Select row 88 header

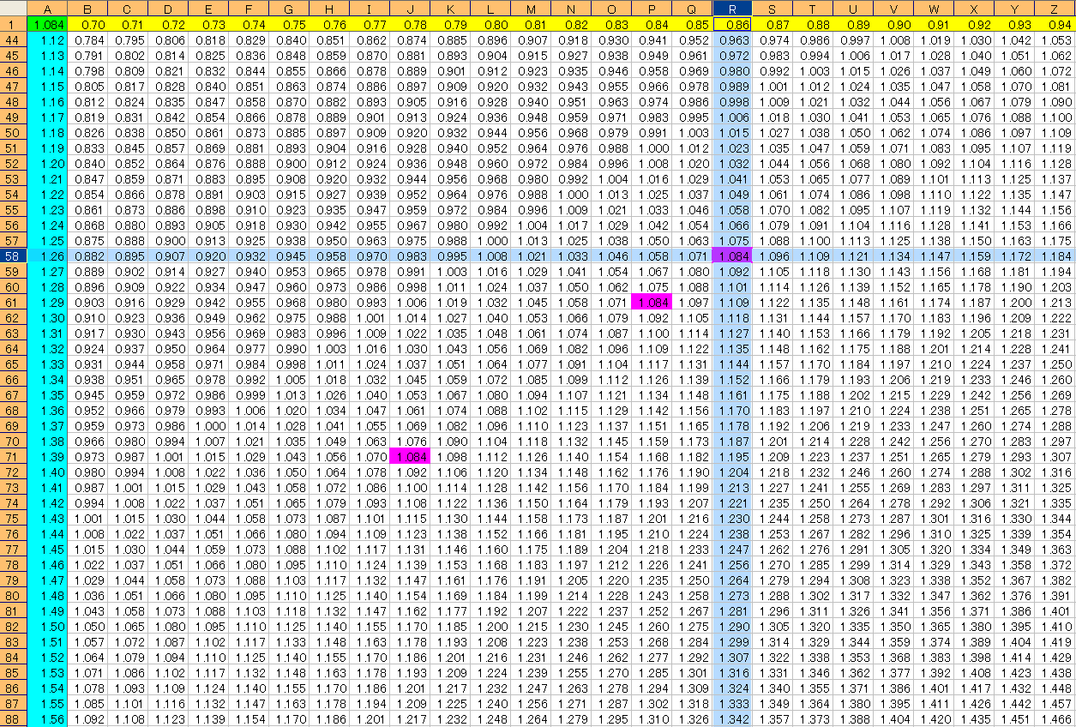(14, 719)
